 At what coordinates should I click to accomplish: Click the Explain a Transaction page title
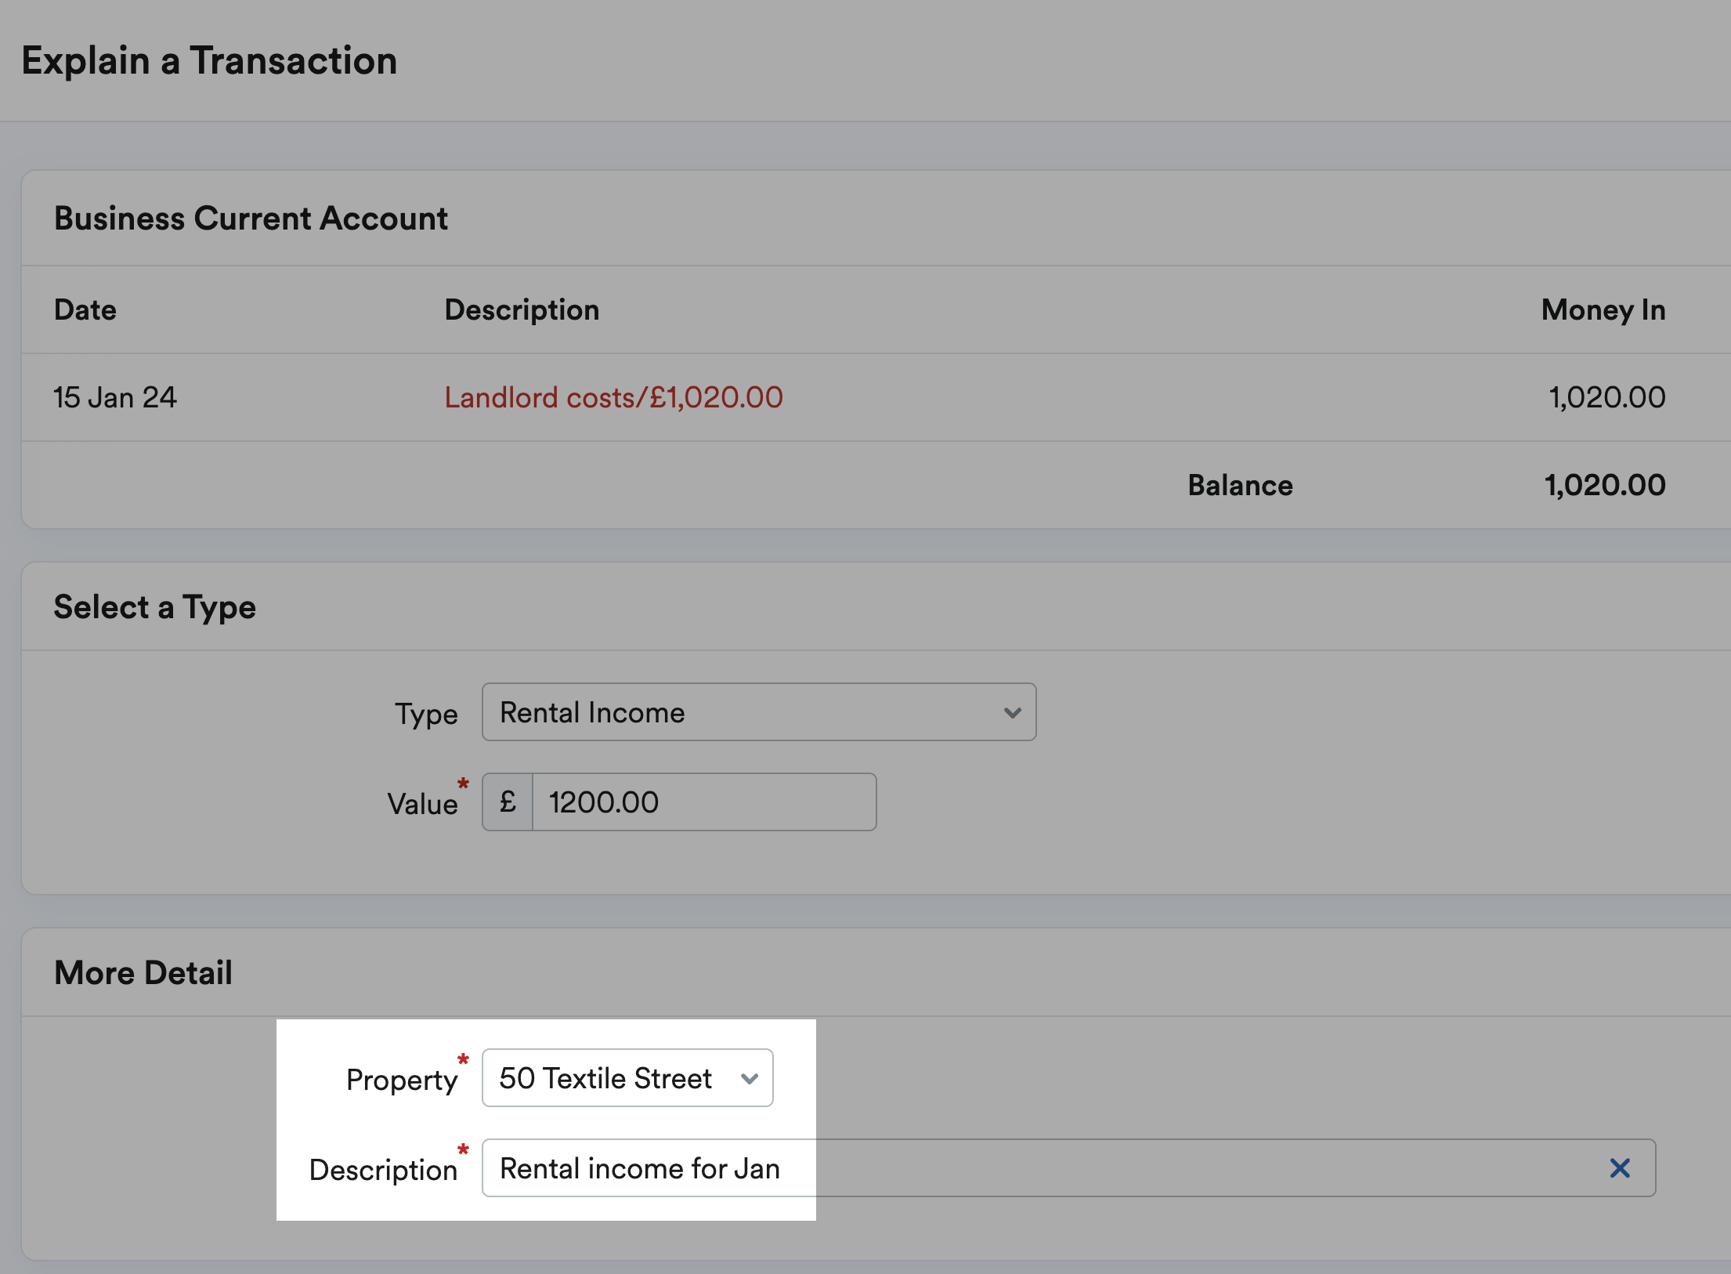coord(209,60)
